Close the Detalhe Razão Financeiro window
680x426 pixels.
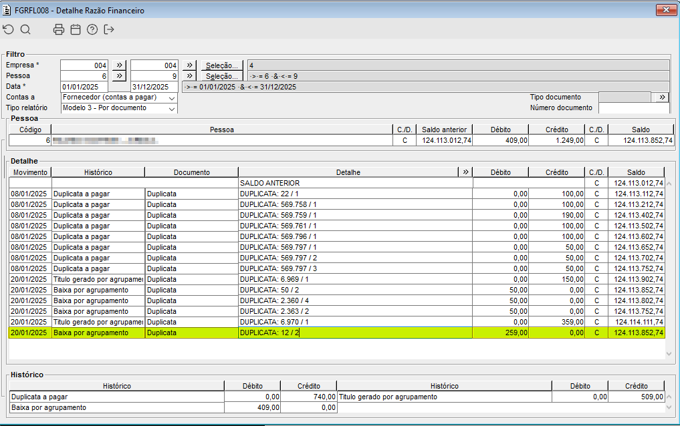click(666, 9)
